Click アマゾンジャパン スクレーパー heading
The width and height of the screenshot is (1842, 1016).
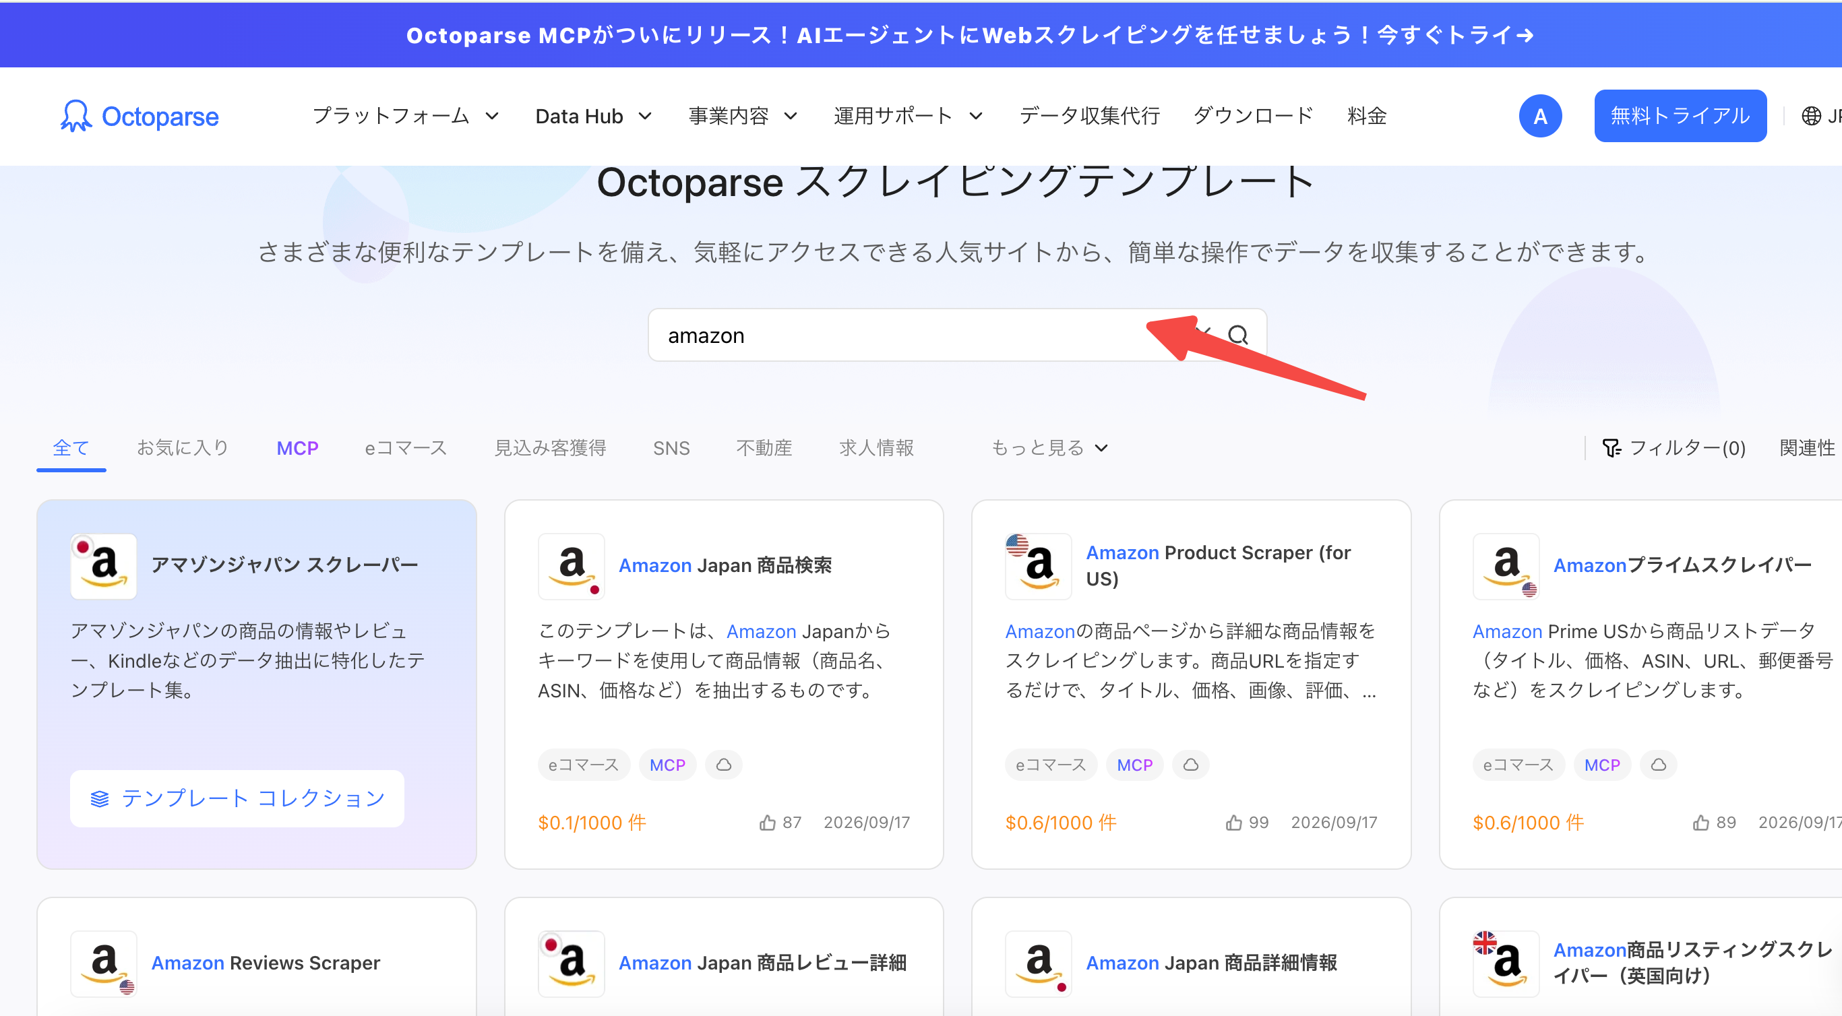click(x=284, y=565)
